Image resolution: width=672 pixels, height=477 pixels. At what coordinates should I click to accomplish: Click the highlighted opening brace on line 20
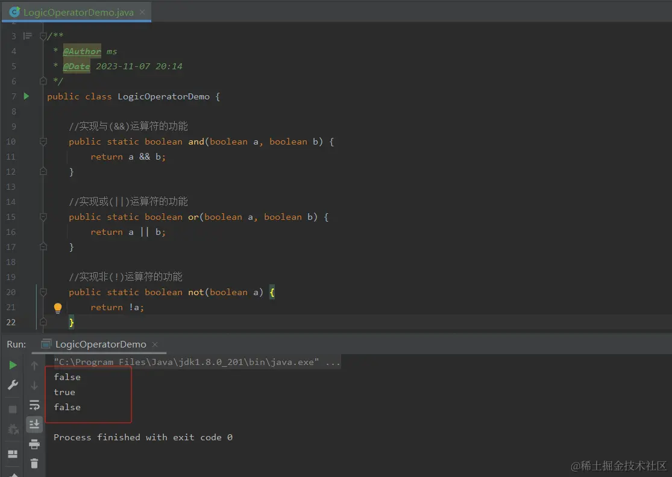point(272,292)
